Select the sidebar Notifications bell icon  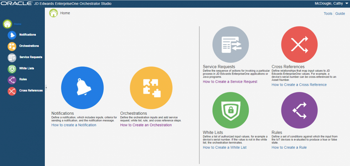point(12,35)
